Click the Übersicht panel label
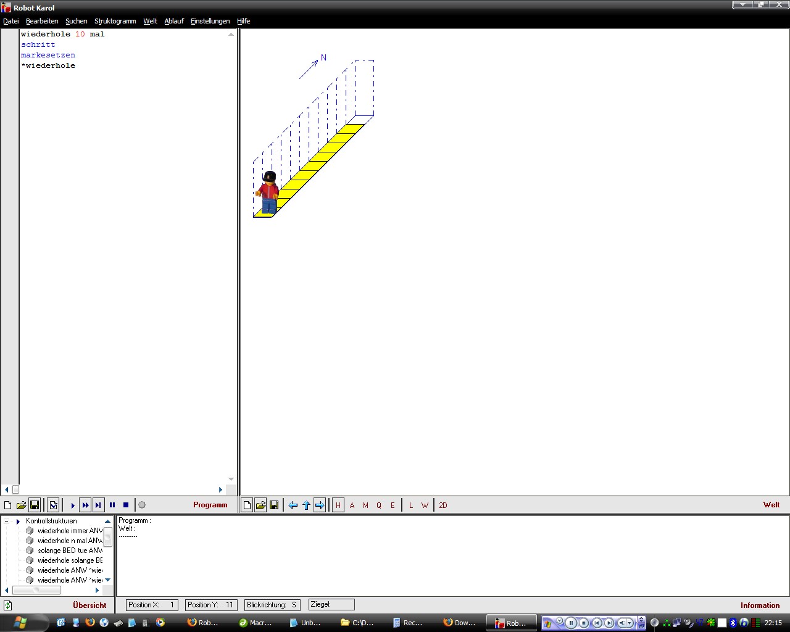Viewport: 790px width, 632px height. (89, 605)
